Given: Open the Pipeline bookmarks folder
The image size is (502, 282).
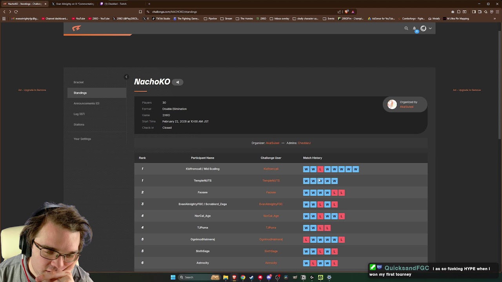Looking at the screenshot, I should pyautogui.click(x=210, y=18).
